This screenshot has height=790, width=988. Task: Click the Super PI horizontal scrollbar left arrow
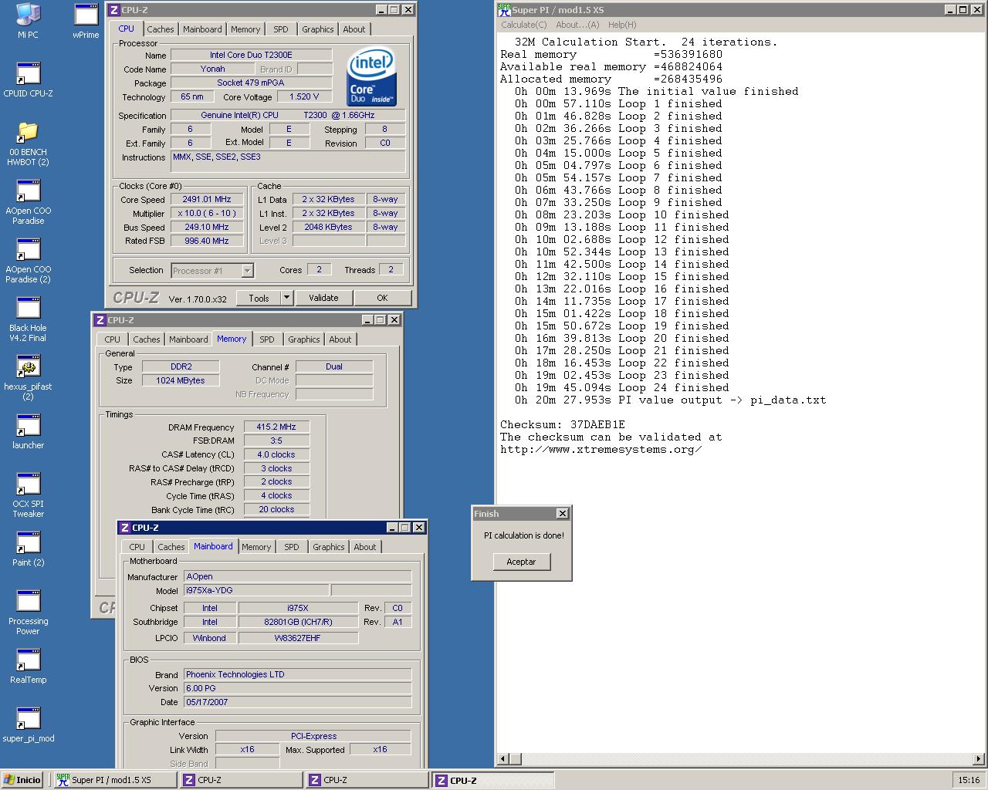point(503,759)
